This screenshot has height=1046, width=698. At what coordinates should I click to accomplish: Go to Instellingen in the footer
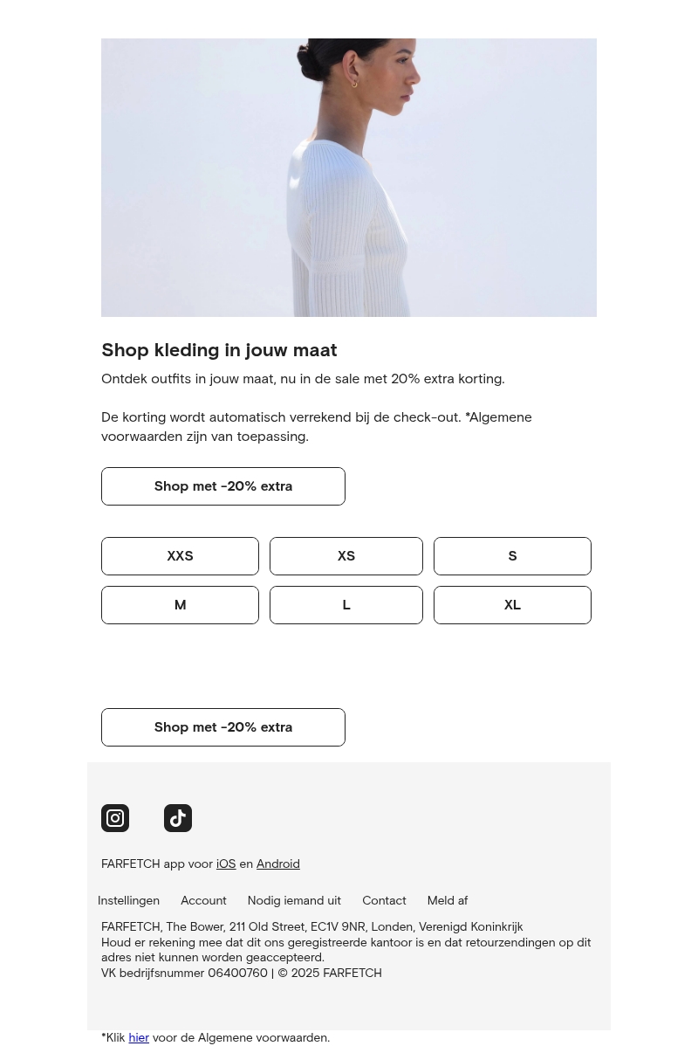128,900
